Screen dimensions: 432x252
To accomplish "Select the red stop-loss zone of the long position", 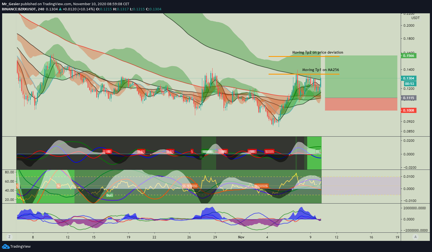I will [361, 104].
